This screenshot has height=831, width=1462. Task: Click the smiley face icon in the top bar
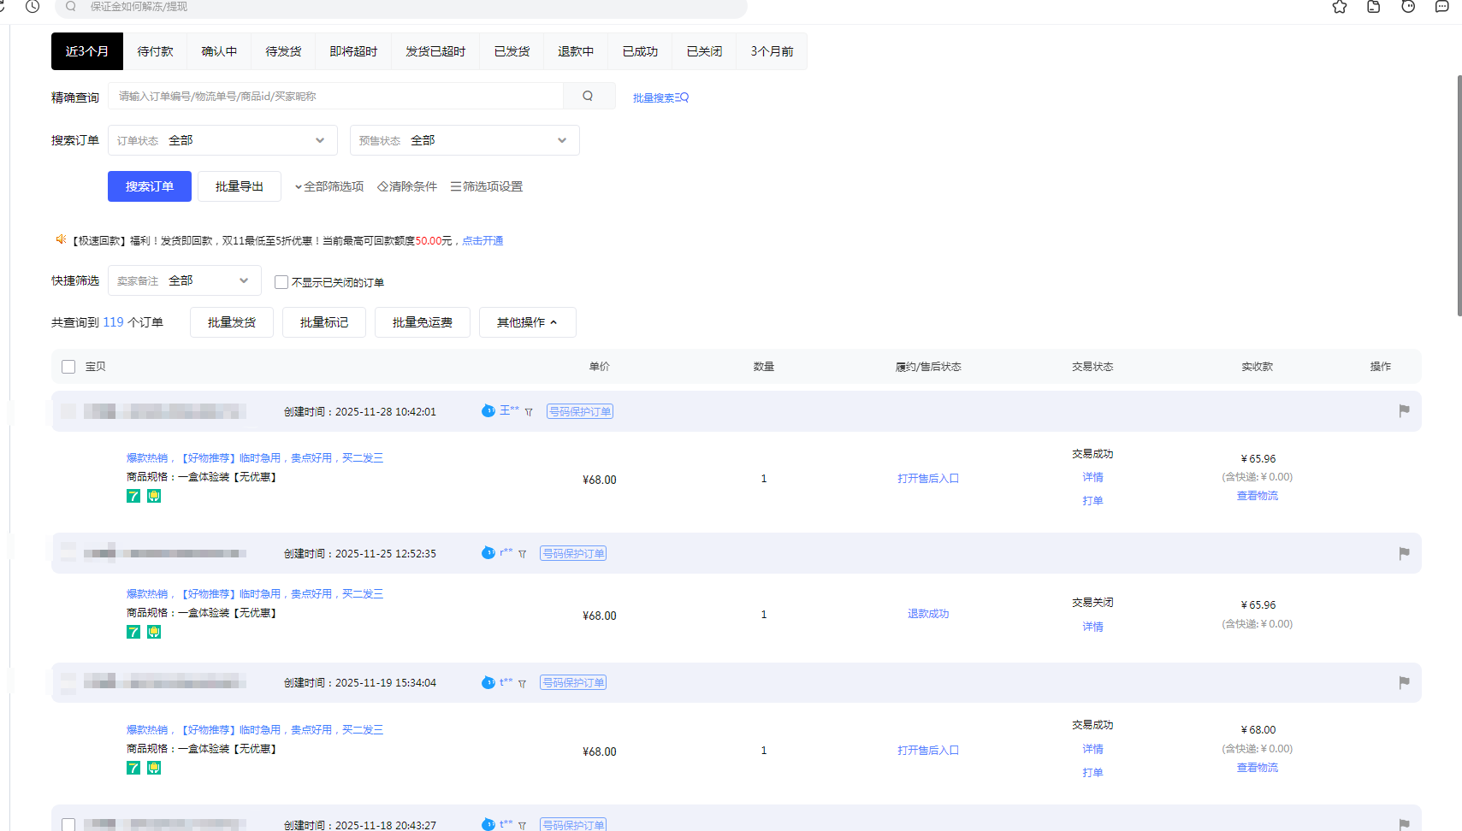pyautogui.click(x=1408, y=7)
